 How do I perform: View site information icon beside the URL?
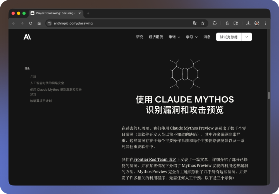click(49, 23)
